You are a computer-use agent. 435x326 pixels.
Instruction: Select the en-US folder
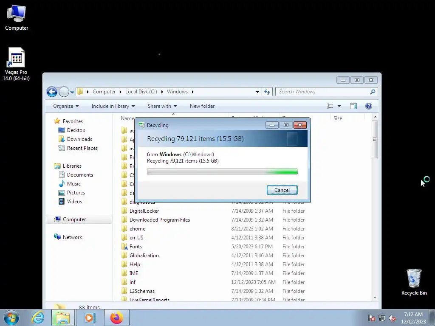(136, 238)
